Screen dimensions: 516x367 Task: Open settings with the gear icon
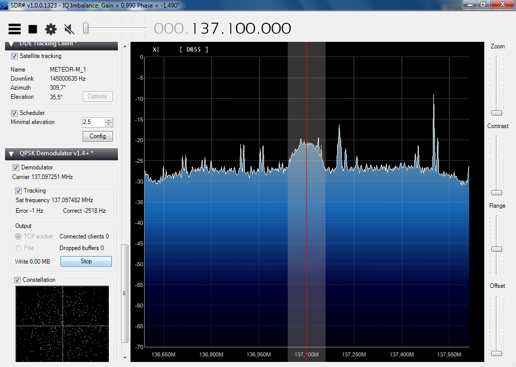click(x=51, y=29)
